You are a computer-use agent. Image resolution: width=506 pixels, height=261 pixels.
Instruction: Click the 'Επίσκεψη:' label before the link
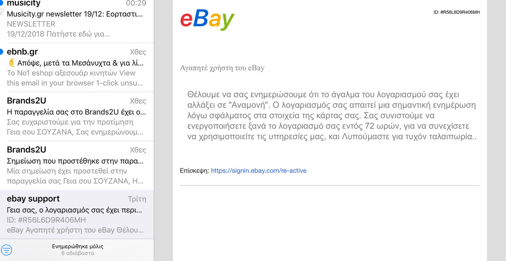194,171
